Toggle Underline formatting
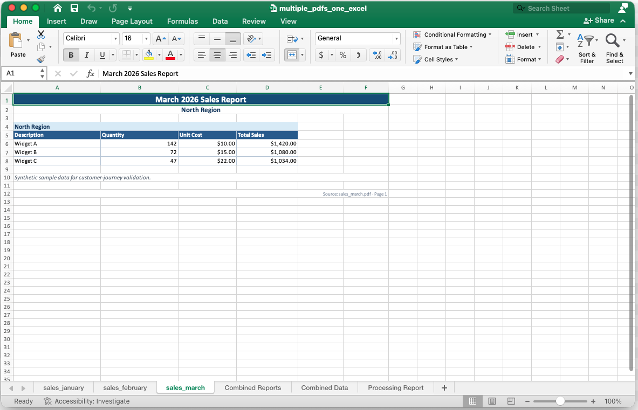This screenshot has height=410, width=638. tap(102, 55)
